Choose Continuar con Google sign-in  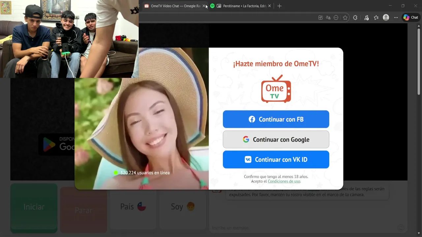pos(276,140)
